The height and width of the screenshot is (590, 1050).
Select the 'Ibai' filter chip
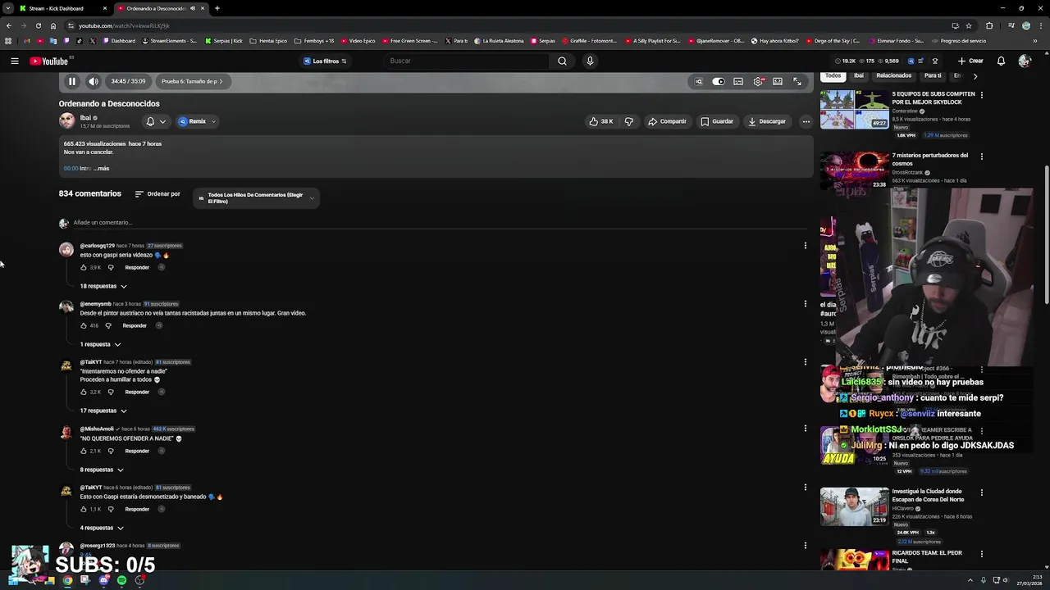(859, 75)
